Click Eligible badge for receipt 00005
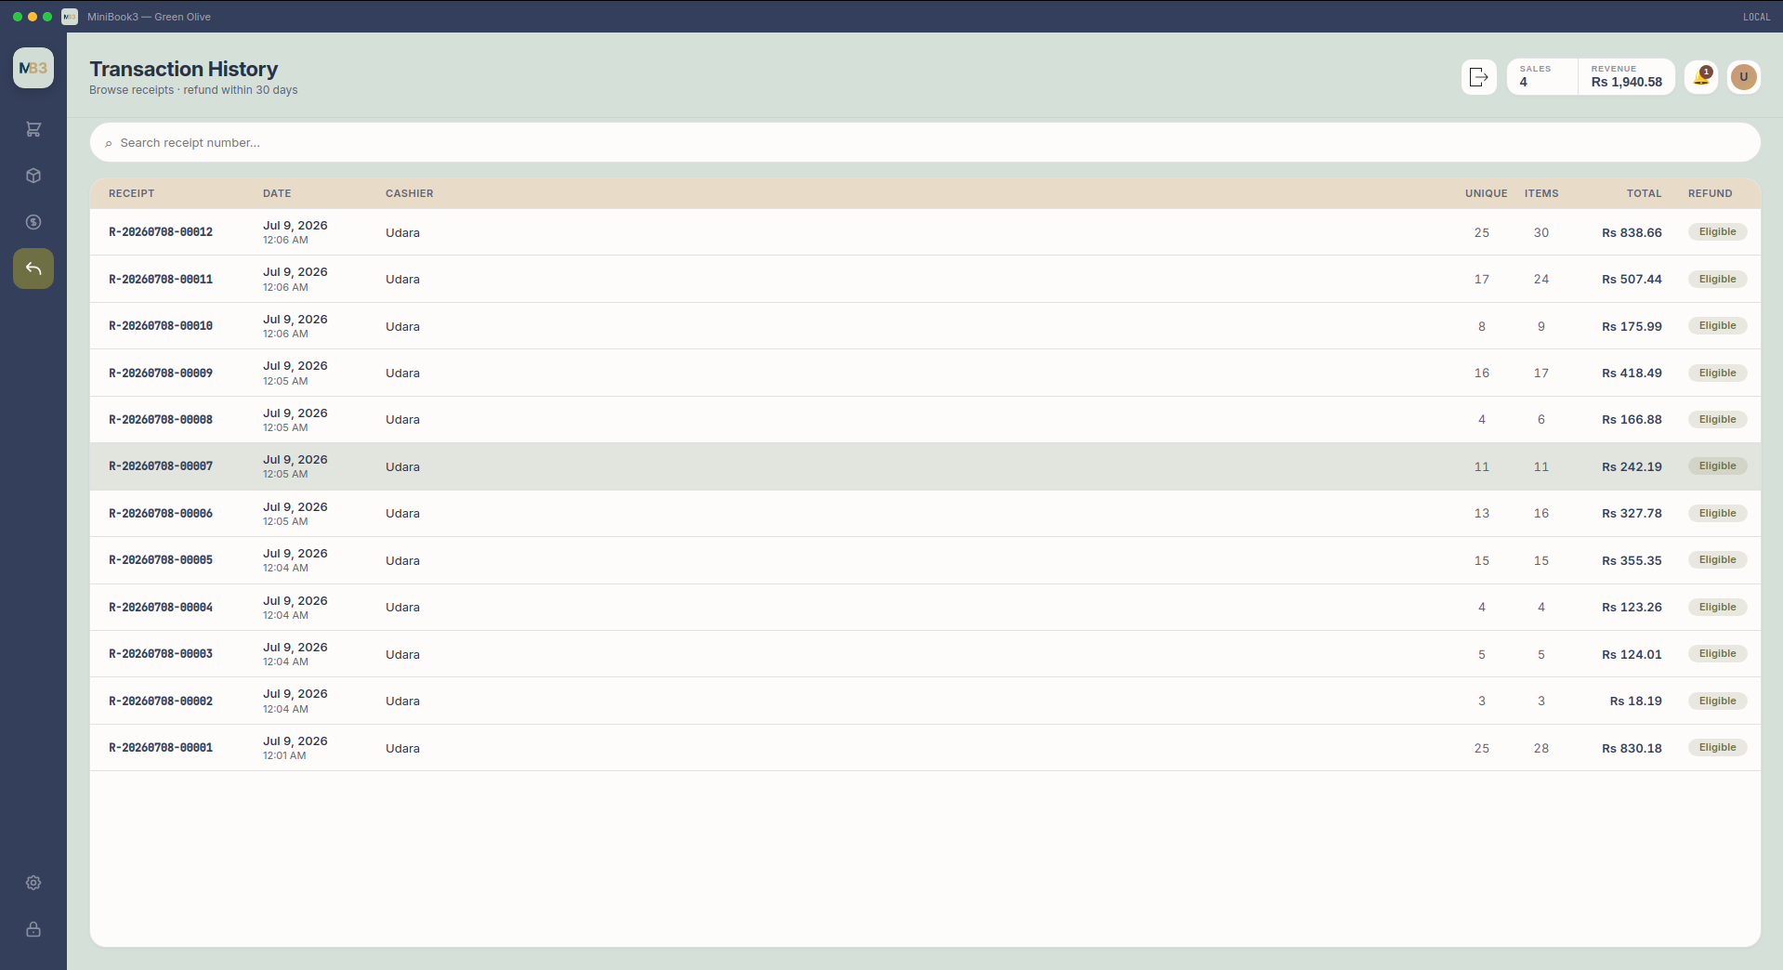Viewport: 1783px width, 970px height. (x=1717, y=560)
